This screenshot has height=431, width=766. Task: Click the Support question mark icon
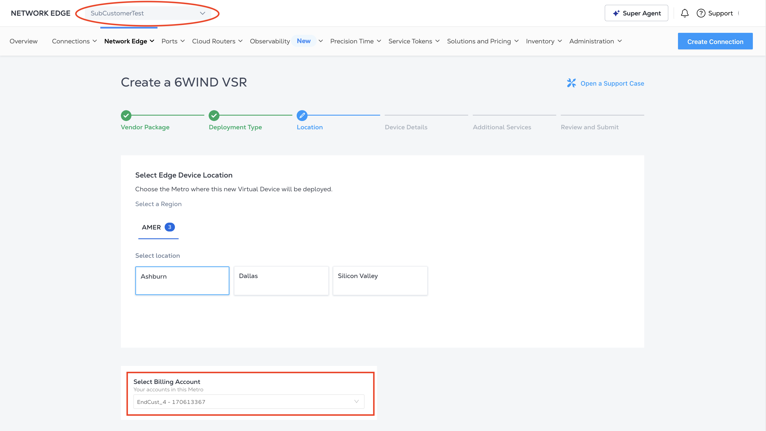click(x=701, y=13)
